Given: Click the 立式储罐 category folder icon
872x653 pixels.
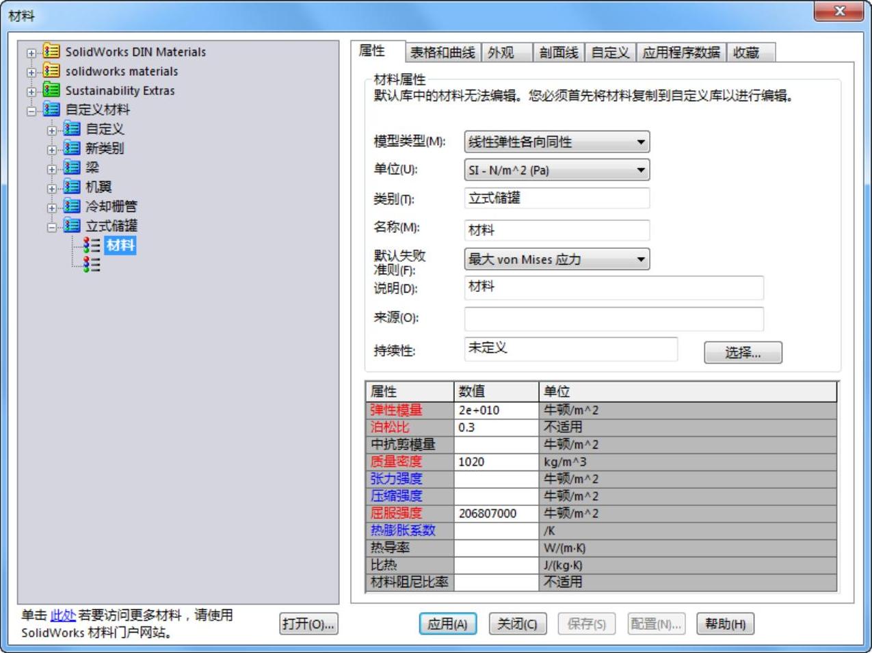Looking at the screenshot, I should 72,225.
